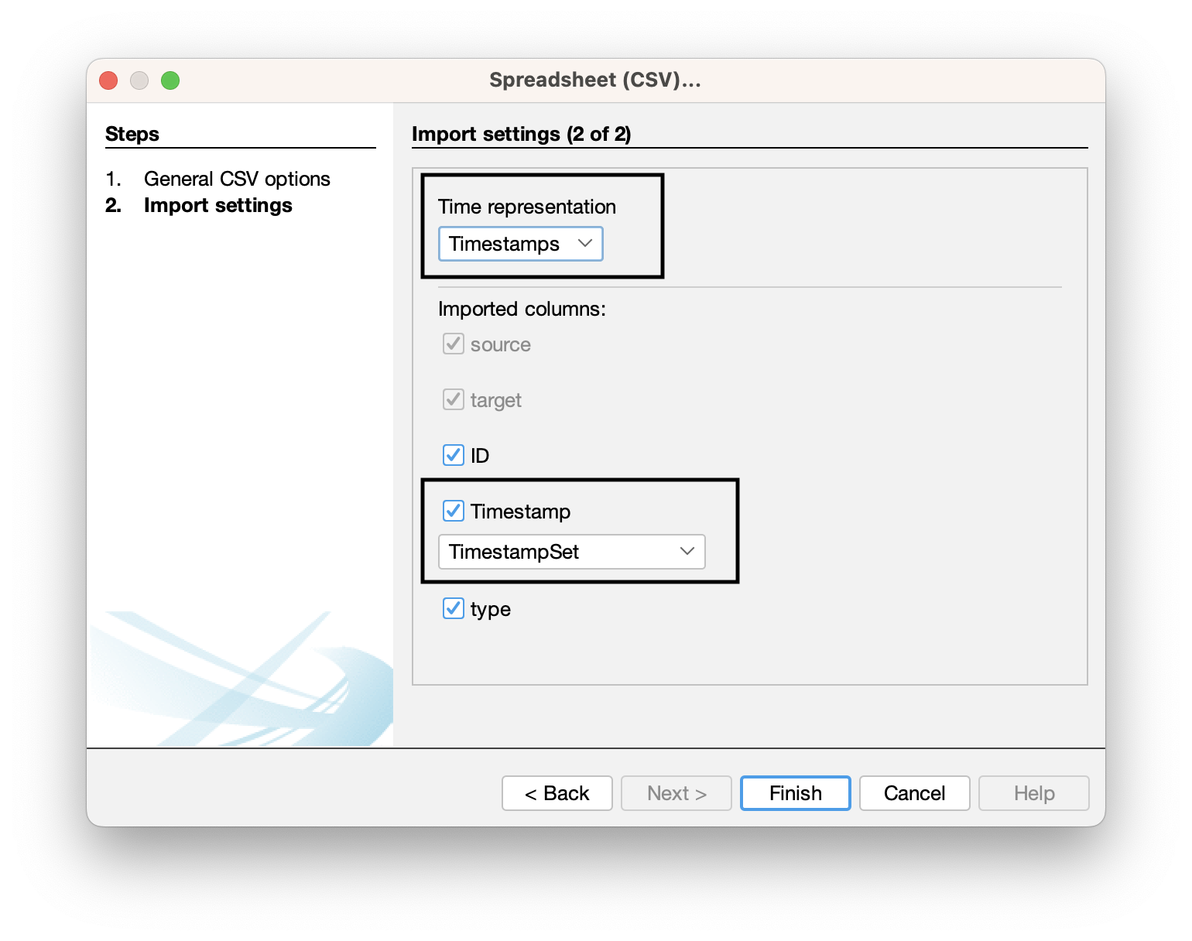Click the Imported columns label

tap(521, 309)
